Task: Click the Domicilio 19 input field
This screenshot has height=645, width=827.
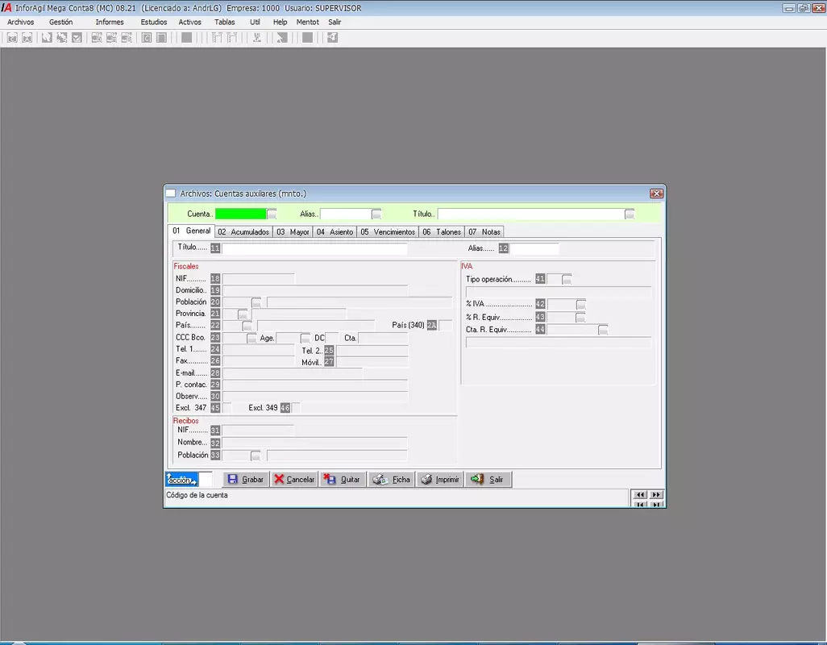Action: pos(315,290)
